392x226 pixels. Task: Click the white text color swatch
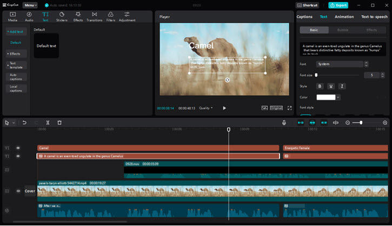click(x=325, y=97)
